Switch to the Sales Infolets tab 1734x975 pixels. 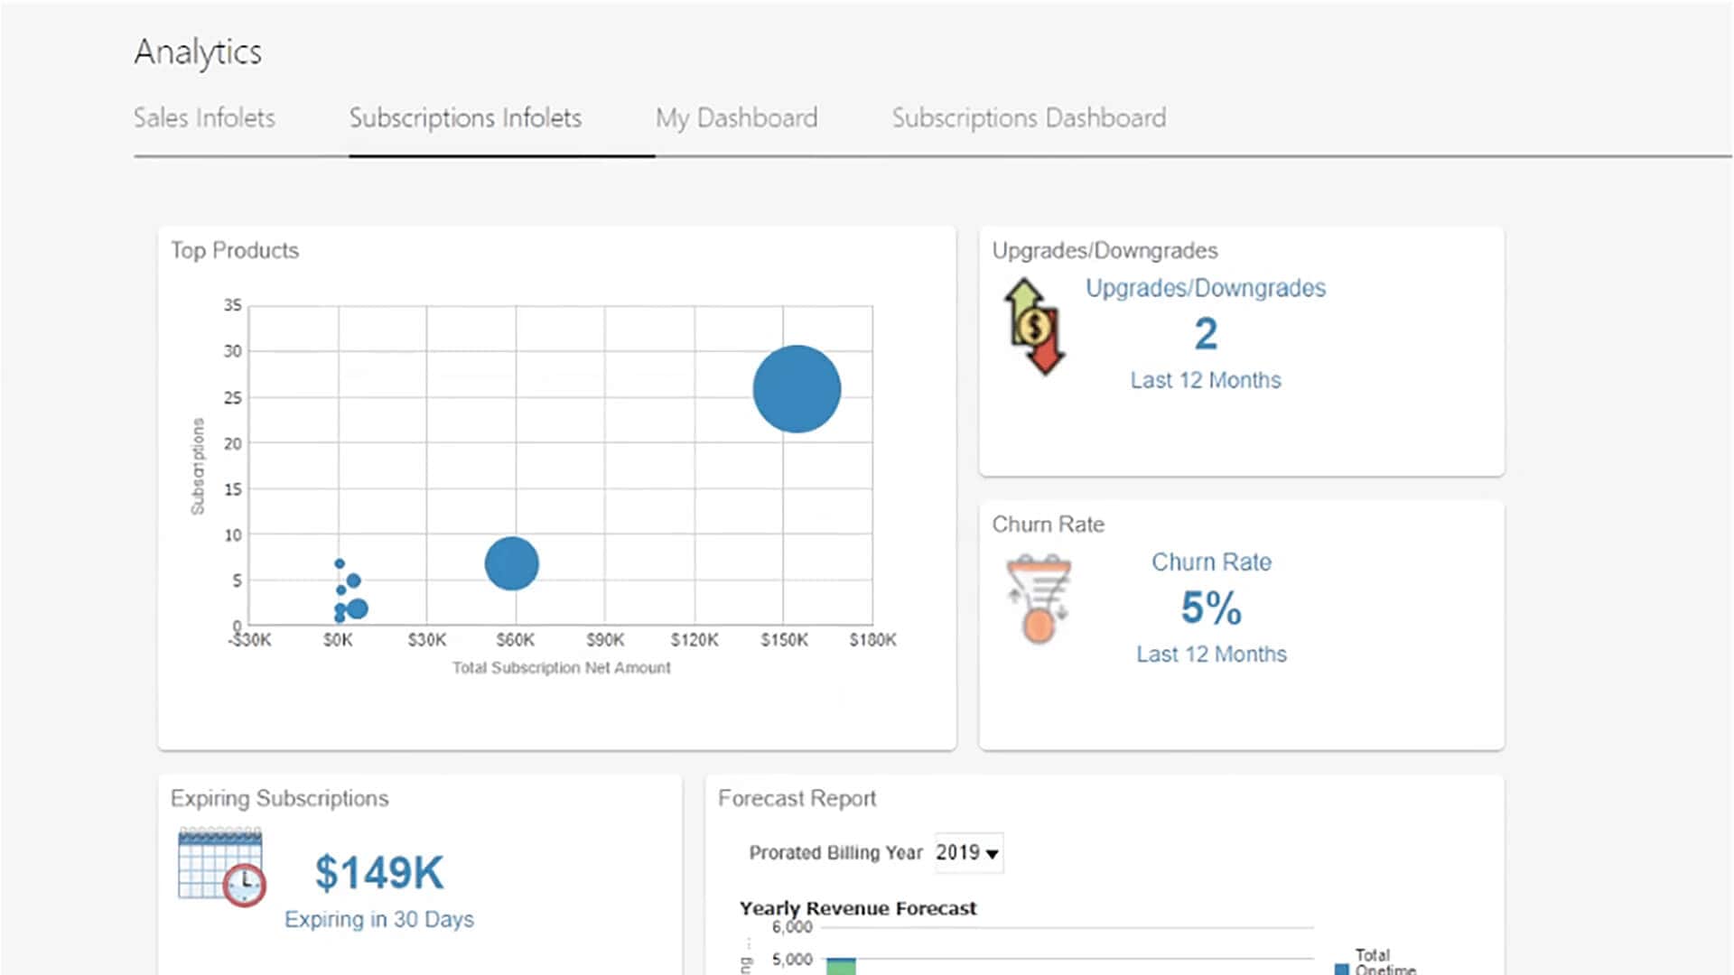pos(204,117)
